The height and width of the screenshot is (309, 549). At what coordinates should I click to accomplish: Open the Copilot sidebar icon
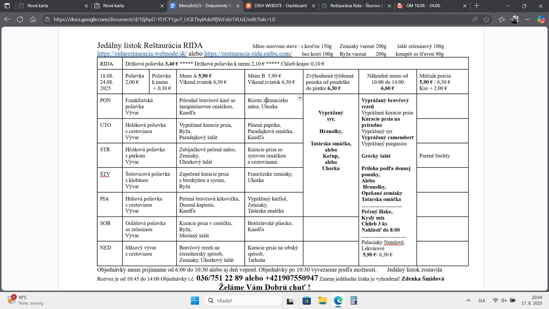(x=541, y=19)
